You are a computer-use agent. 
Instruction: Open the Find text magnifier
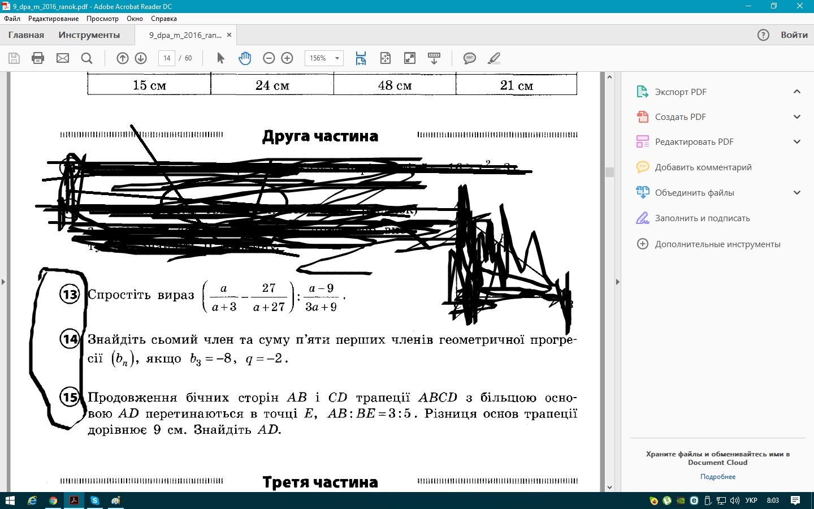pos(86,58)
